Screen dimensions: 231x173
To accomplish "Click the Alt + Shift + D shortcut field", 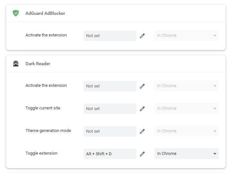I will click(x=110, y=154).
